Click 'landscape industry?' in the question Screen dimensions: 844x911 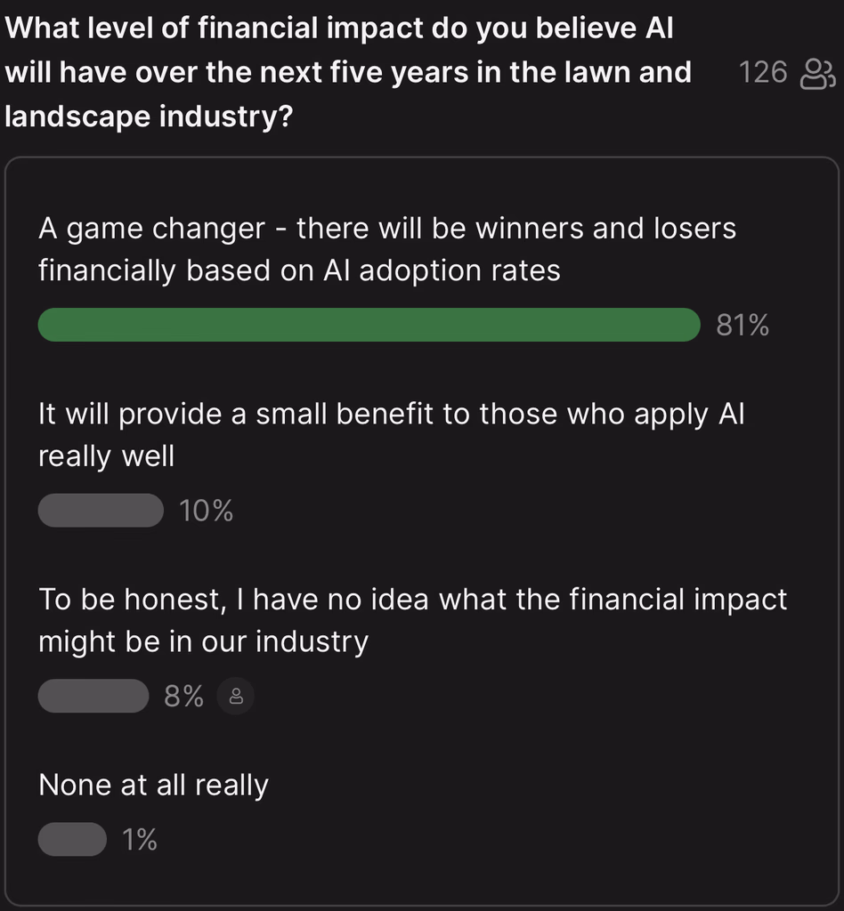tap(150, 117)
